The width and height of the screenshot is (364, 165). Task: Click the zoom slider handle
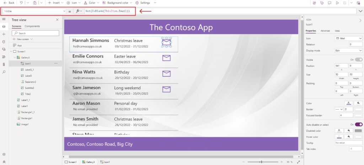262,162
